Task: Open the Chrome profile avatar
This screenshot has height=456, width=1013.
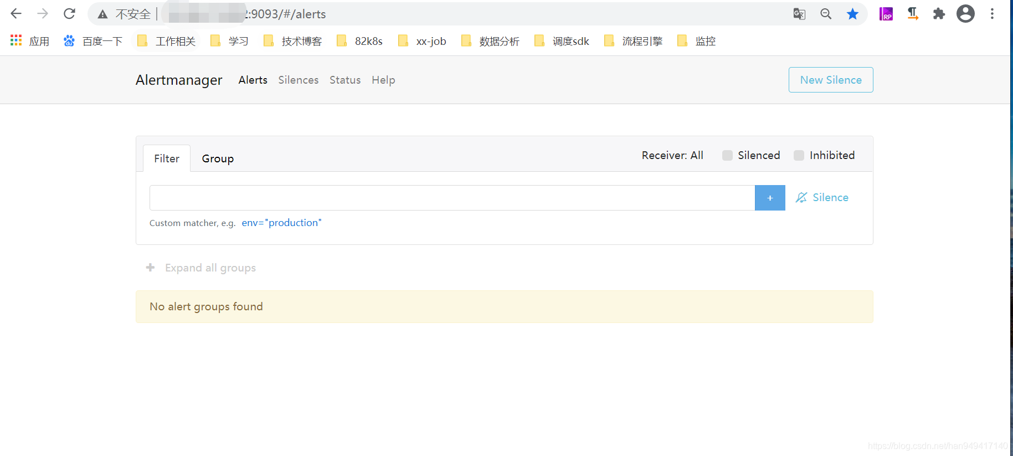Action: (x=965, y=14)
